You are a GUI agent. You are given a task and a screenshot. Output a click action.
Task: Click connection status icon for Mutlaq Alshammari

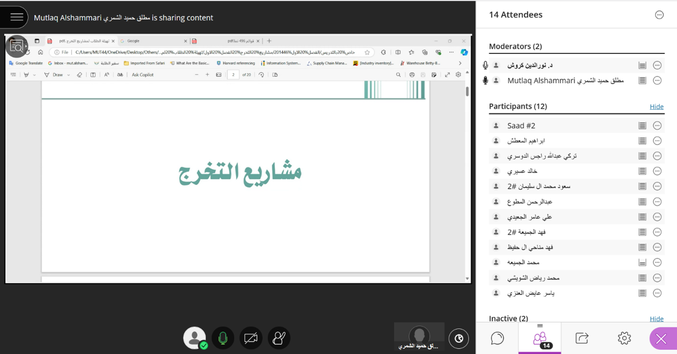coord(642,81)
